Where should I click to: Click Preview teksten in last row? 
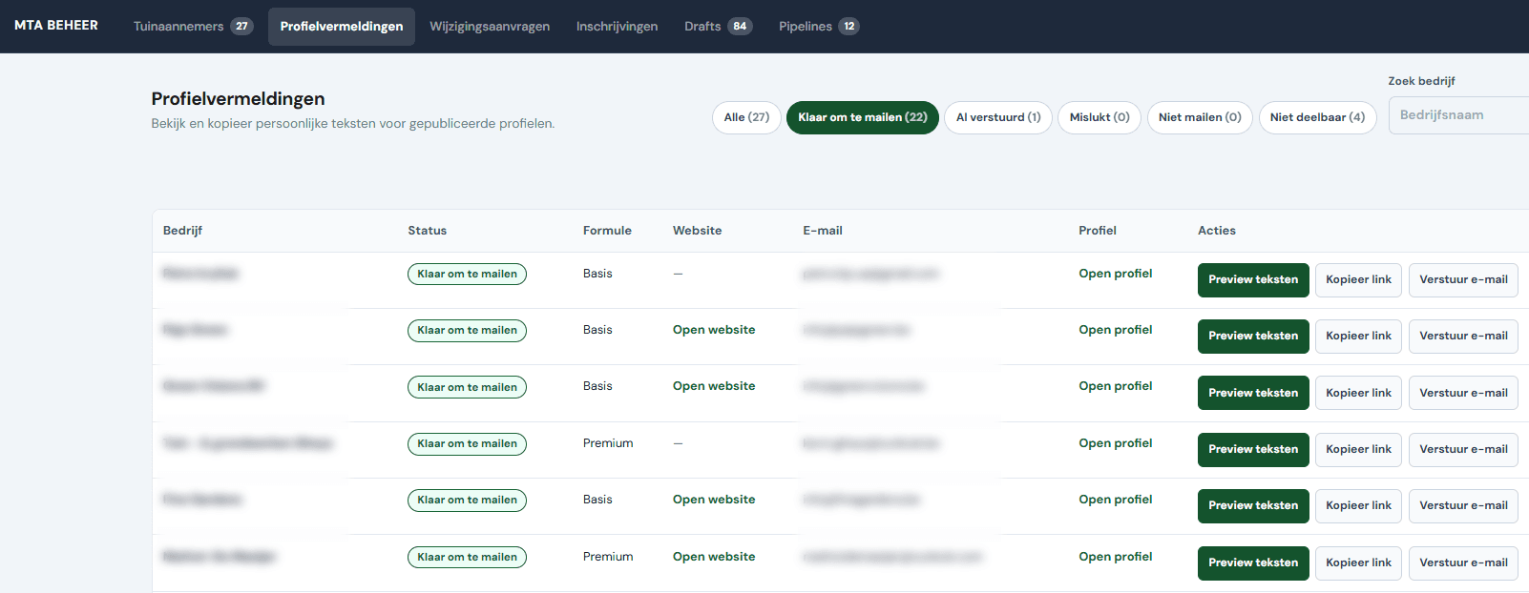[1253, 562]
